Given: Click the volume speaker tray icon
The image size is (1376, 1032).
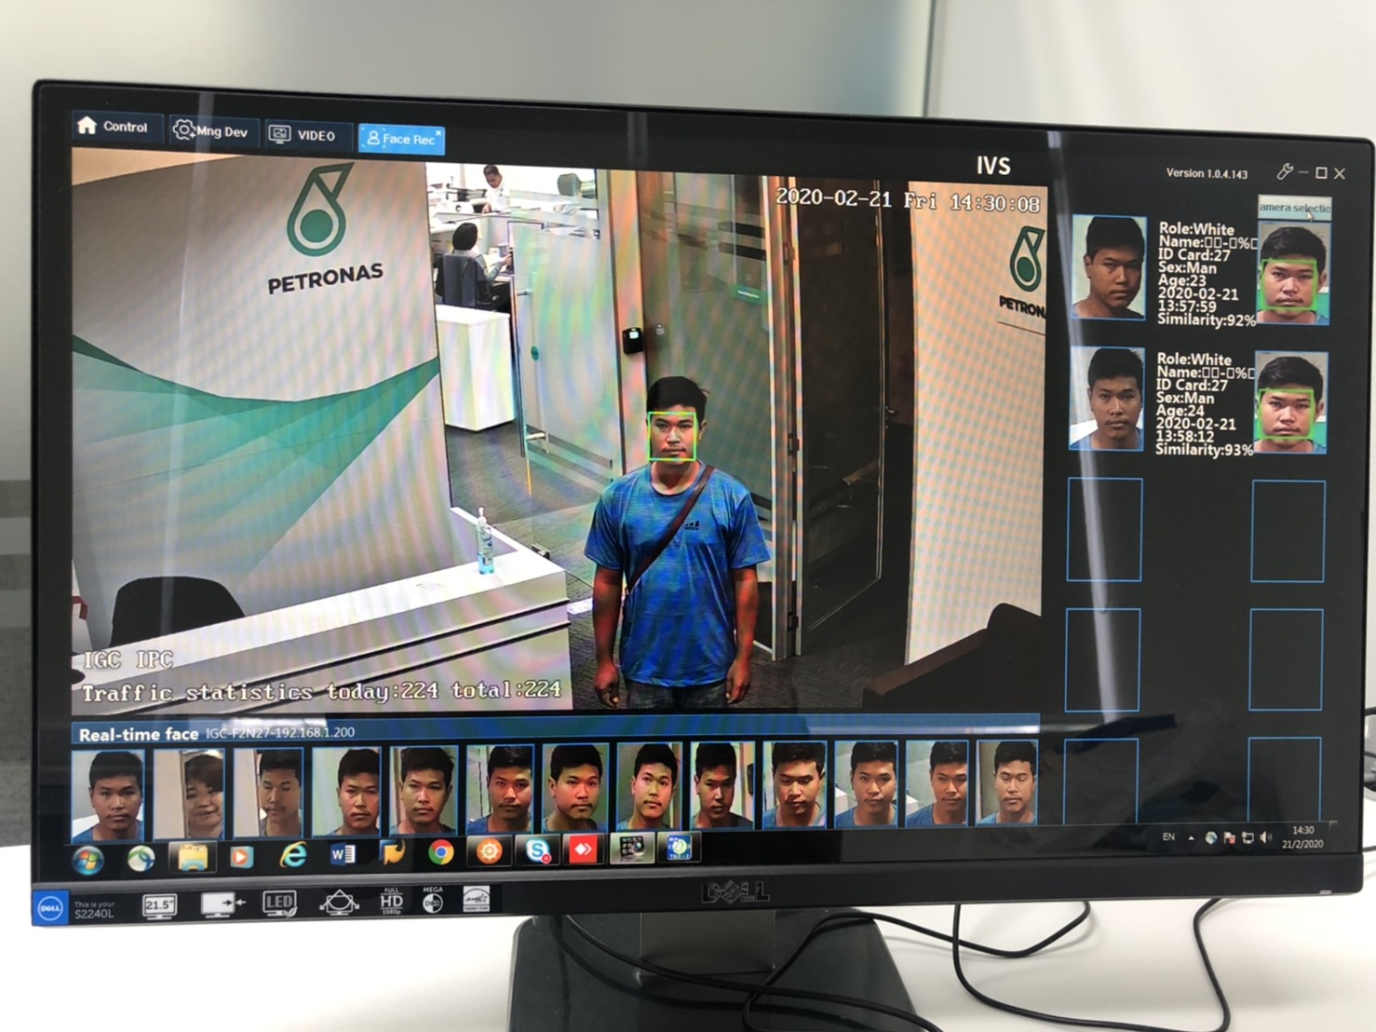Looking at the screenshot, I should [1265, 838].
